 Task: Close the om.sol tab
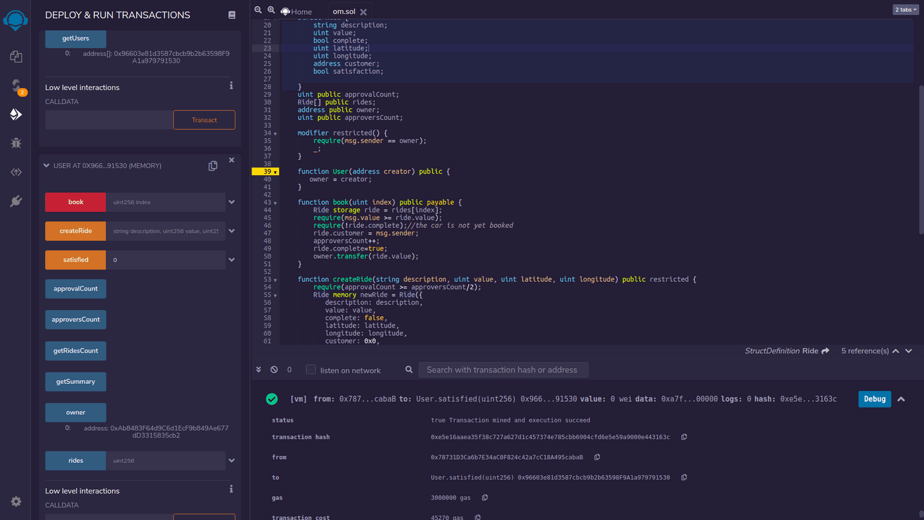pos(363,12)
